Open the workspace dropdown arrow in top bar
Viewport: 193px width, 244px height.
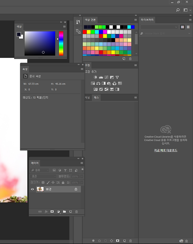190,10
